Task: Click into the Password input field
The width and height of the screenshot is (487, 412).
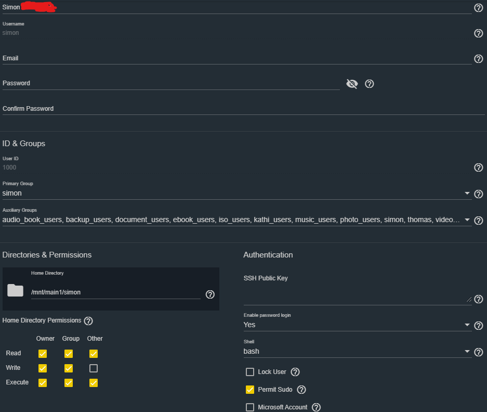Action: click(x=171, y=83)
